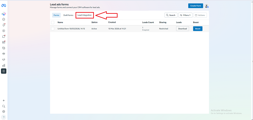The width and height of the screenshot is (253, 120).
Task: Open Settings gear icon in sidebar
Action: pyautogui.click(x=4, y=112)
